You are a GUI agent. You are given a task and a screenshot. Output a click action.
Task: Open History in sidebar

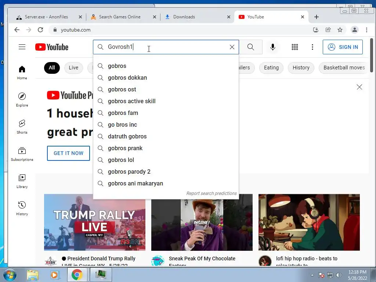click(x=22, y=208)
